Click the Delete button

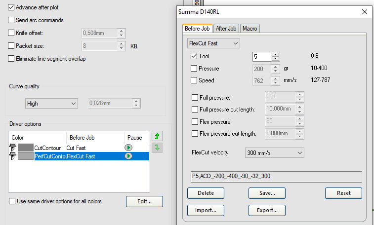click(206, 193)
